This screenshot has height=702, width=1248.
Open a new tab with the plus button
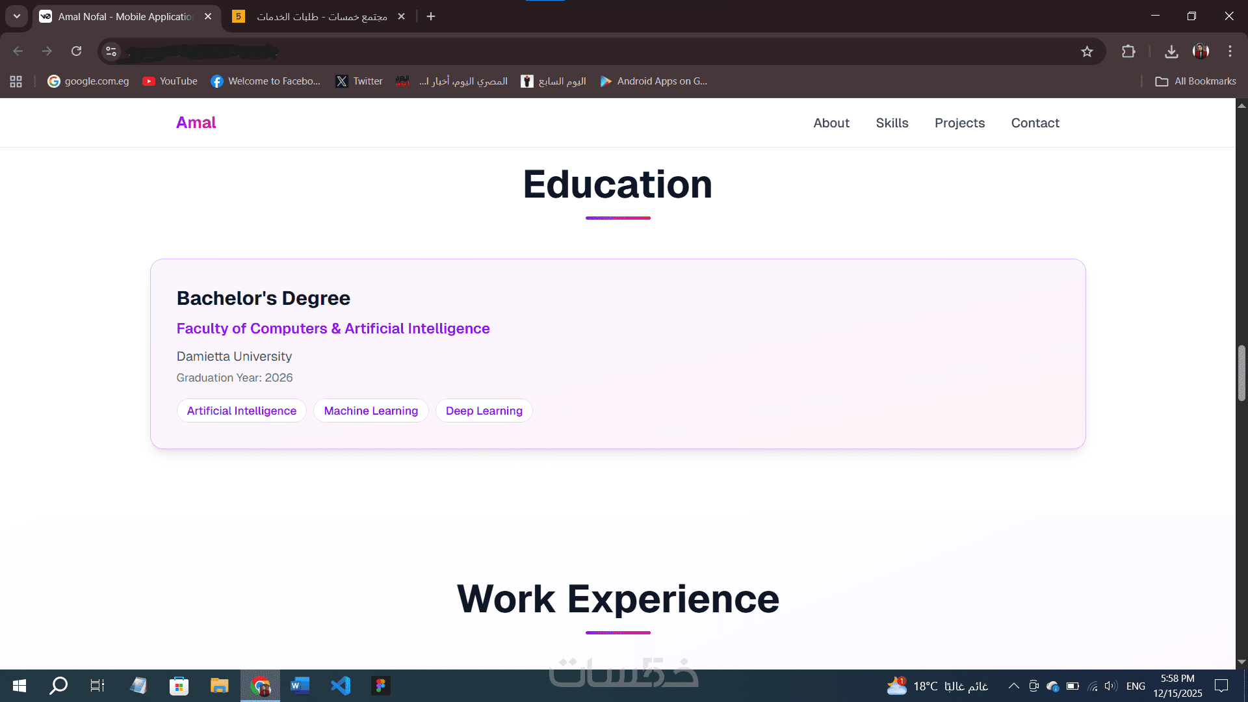click(x=431, y=16)
